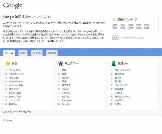Click the カッコ内は 2010 年の総合順位 footnote

pos(17,112)
